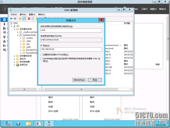Select the record row ending 50.8
The image size is (170, 128).
pos(119,61)
